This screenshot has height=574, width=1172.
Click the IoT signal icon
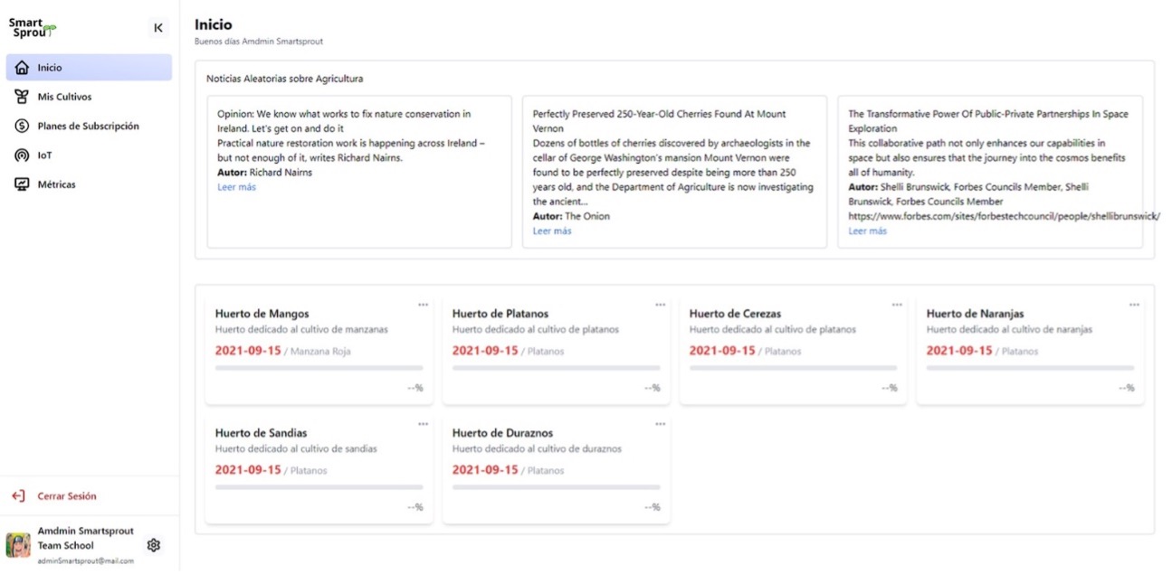coord(22,155)
